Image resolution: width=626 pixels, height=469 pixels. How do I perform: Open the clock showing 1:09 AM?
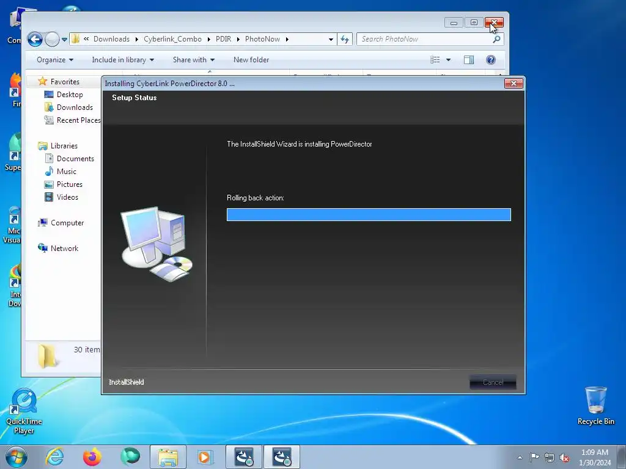click(x=595, y=457)
